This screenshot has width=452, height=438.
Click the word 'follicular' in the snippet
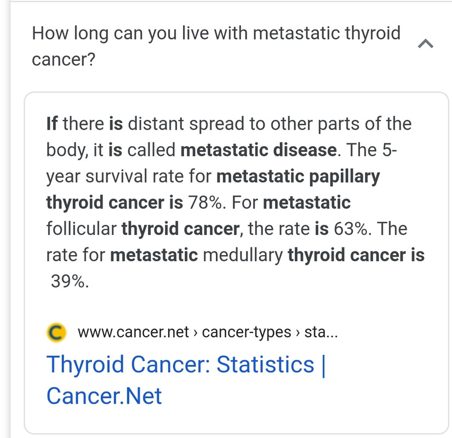(x=81, y=229)
